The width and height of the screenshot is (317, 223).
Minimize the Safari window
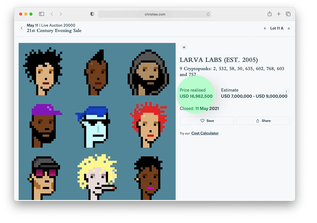26,14
